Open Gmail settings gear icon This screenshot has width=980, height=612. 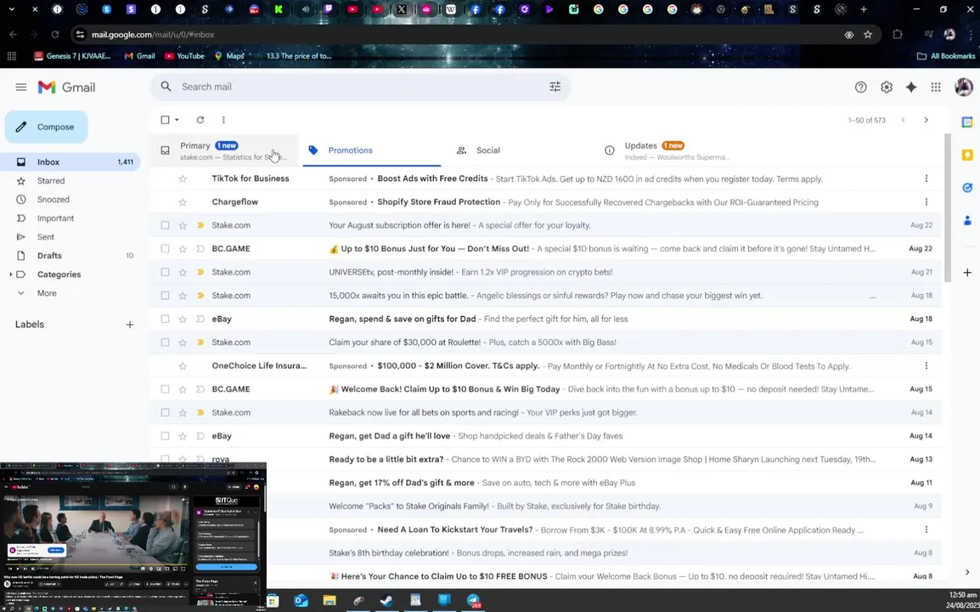(x=887, y=88)
